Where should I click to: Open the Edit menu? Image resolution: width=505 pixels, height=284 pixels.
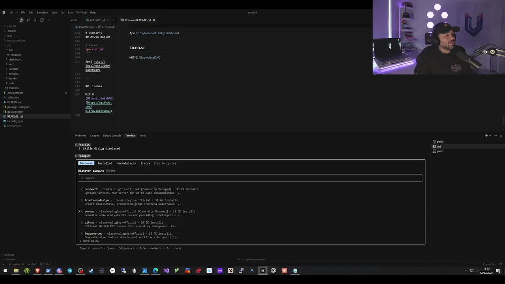(31, 12)
